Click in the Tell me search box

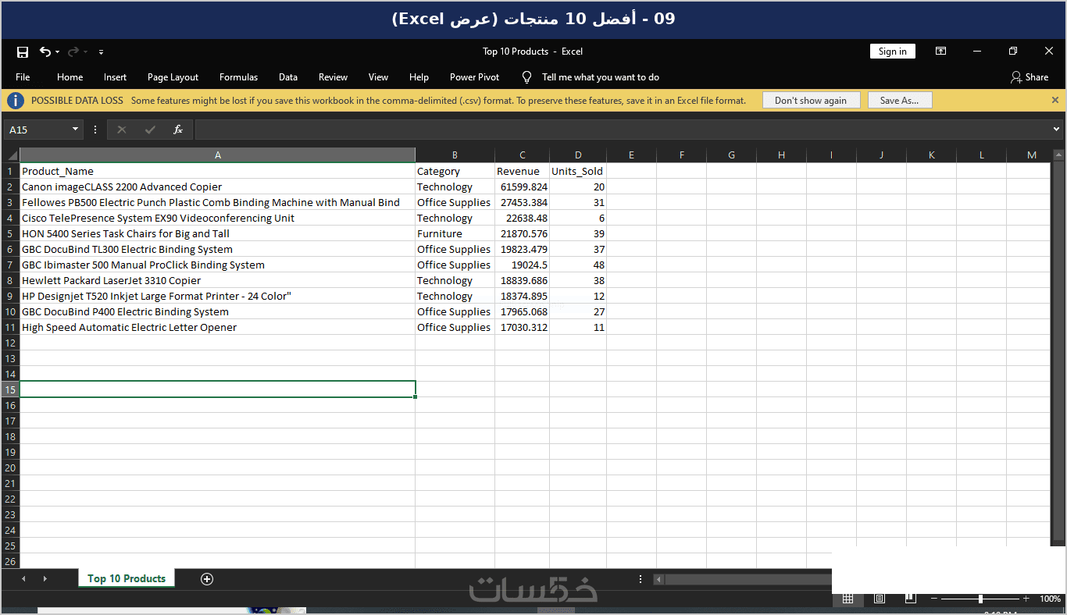pos(601,77)
